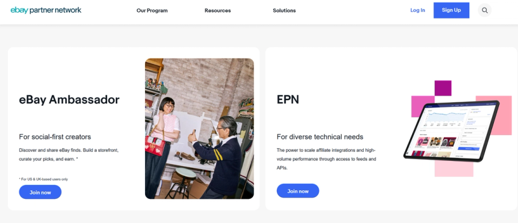The width and height of the screenshot is (518, 223).
Task: Click the 'power to scale affiliate integrations' description
Action: point(326,159)
